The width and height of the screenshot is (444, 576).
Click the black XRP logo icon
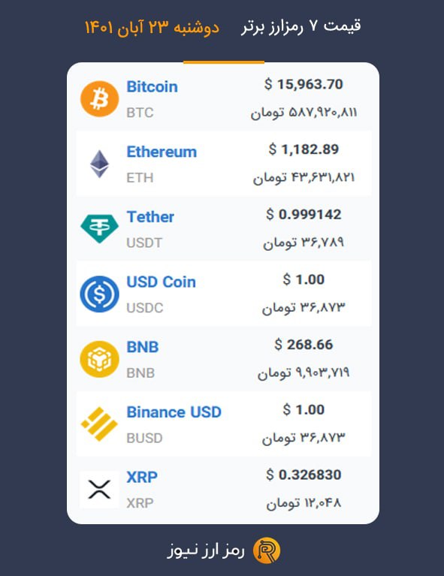point(99,490)
